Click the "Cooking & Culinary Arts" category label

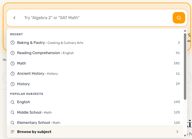65,43
